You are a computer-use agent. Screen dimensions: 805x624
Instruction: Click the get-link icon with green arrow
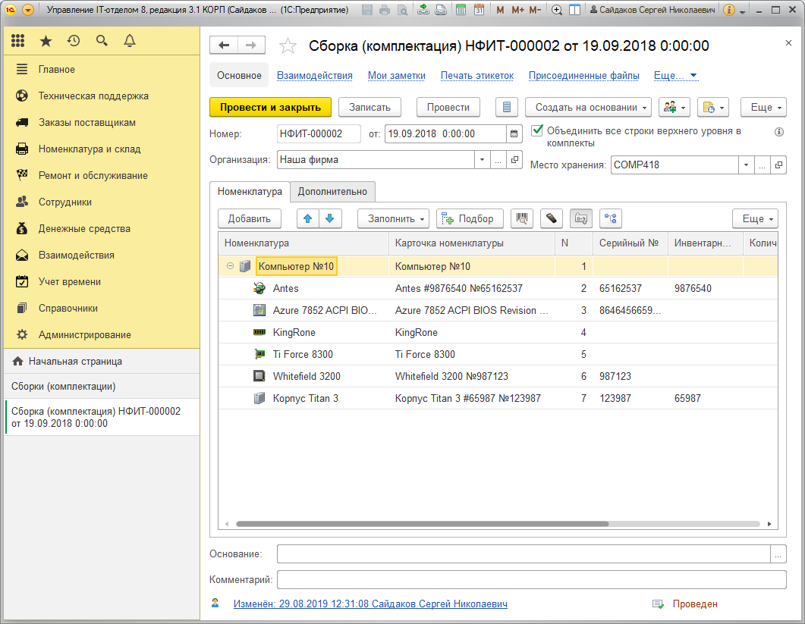coord(423,10)
